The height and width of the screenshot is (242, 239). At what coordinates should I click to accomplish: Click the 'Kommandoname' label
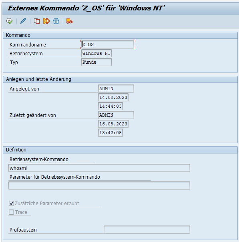[28, 45]
